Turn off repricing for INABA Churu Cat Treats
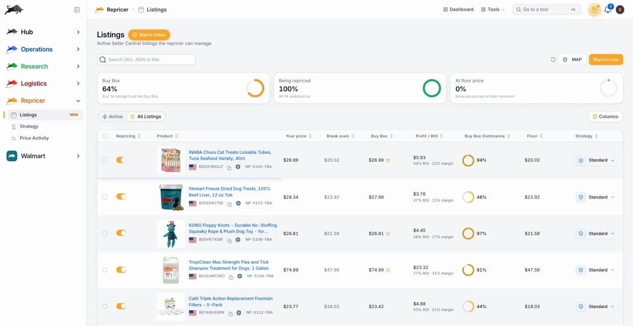This screenshot has height=326, width=633. (x=121, y=160)
